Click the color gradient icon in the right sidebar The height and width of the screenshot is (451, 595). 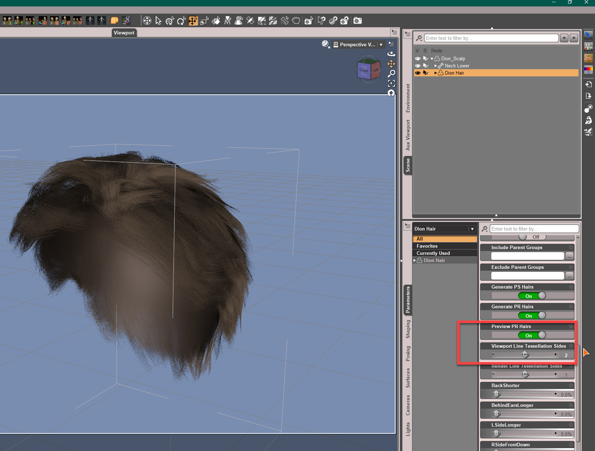[588, 70]
